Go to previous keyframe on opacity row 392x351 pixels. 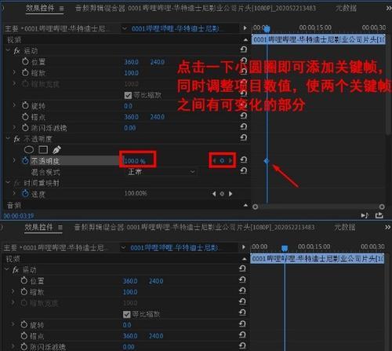(214, 161)
